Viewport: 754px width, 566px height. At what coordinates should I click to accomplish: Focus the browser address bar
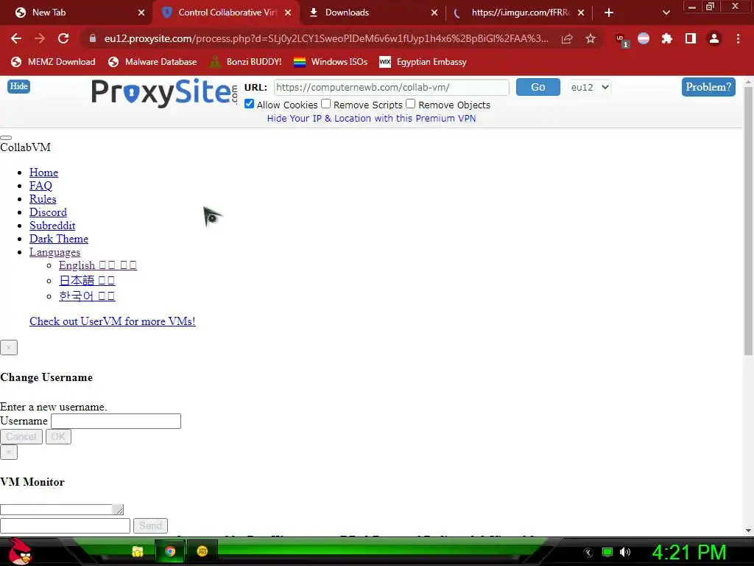[x=326, y=38]
